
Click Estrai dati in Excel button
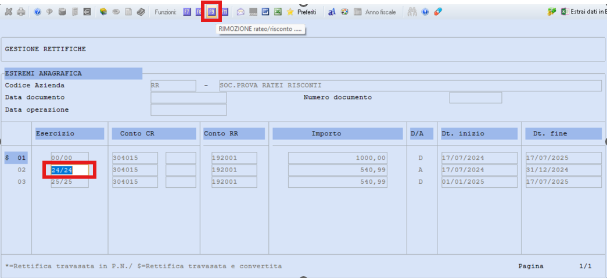(584, 12)
